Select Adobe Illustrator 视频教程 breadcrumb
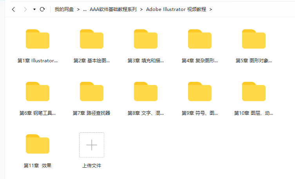The image size is (295, 179). [176, 9]
